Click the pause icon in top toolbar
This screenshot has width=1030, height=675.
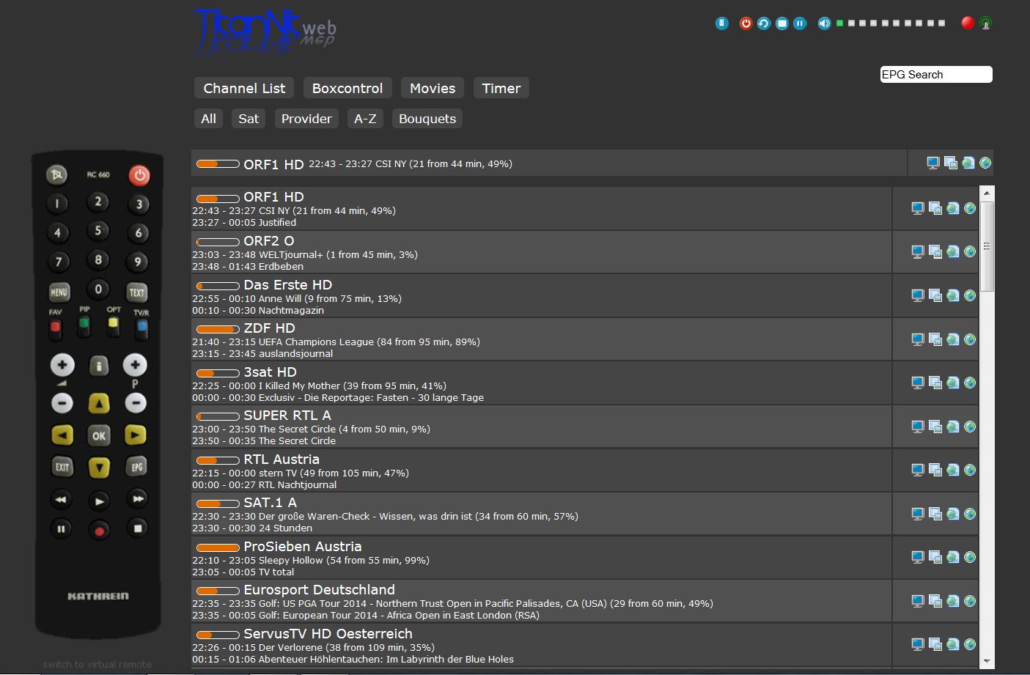(x=800, y=23)
